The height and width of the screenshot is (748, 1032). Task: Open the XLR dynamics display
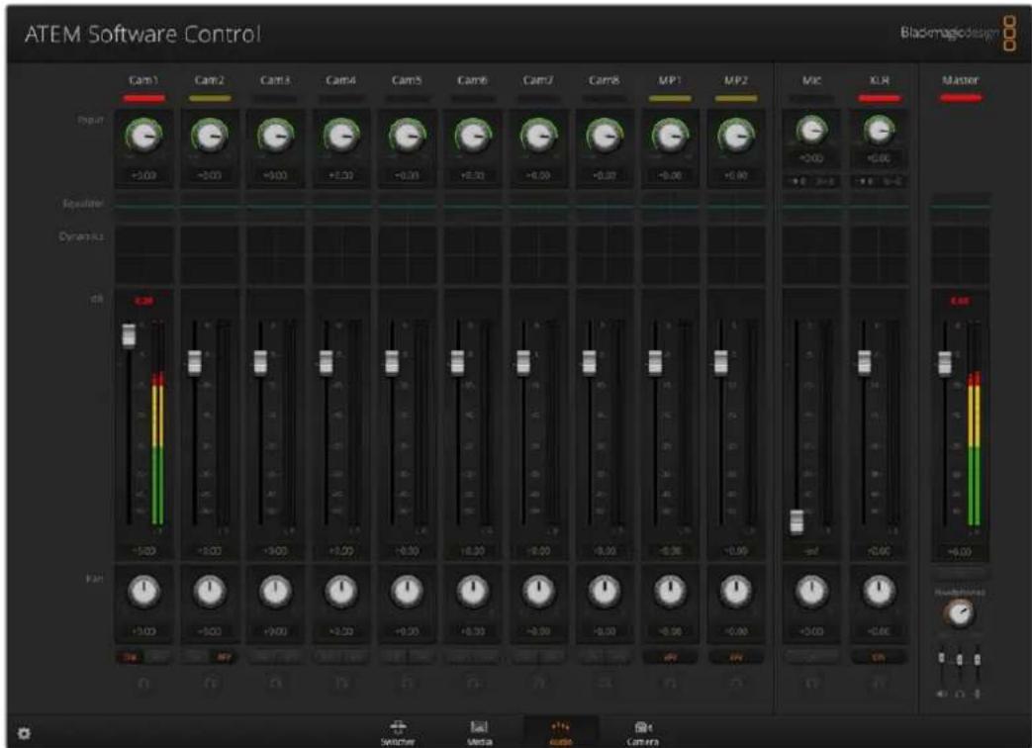tap(878, 254)
